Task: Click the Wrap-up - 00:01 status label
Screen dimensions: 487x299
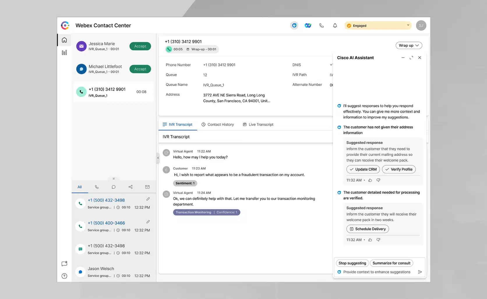Action: coord(201,49)
